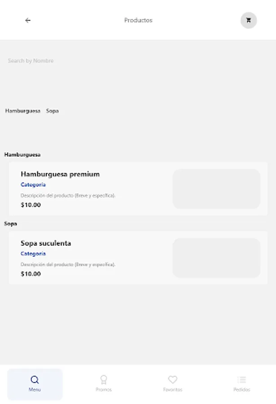Activate the Menu tab in bottom bar
The image size is (276, 404).
(x=35, y=384)
